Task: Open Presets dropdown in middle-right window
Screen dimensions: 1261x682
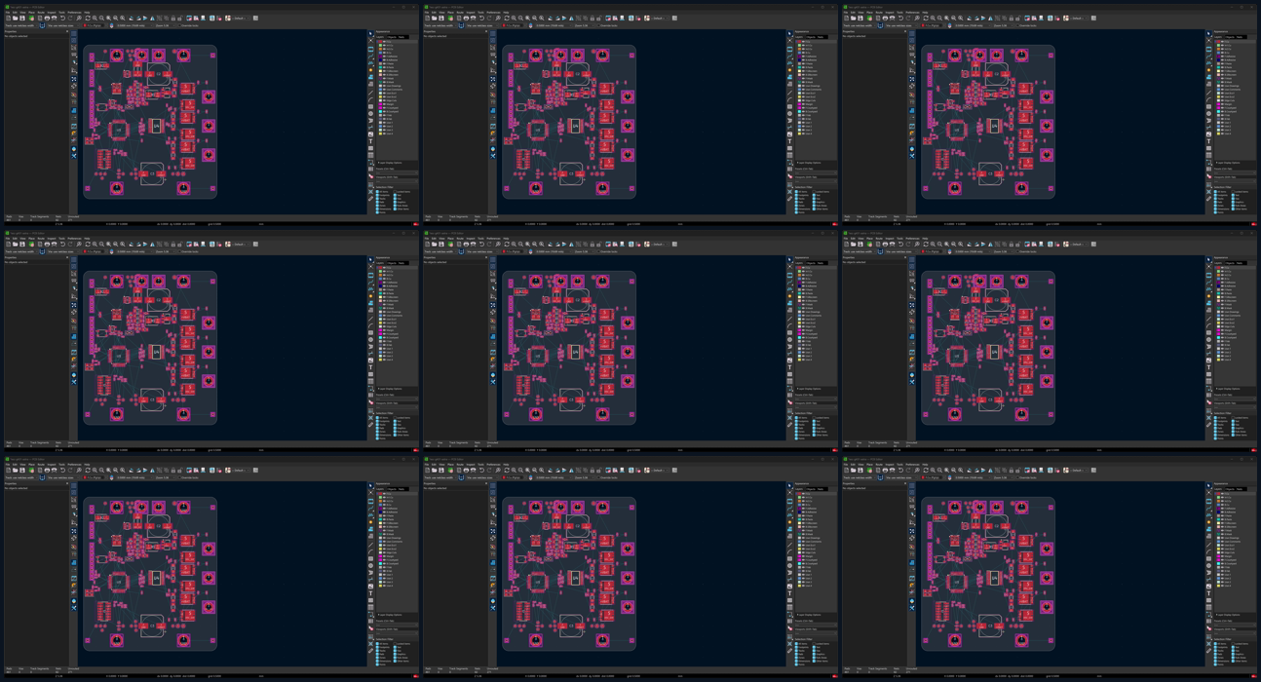Action: 1235,398
